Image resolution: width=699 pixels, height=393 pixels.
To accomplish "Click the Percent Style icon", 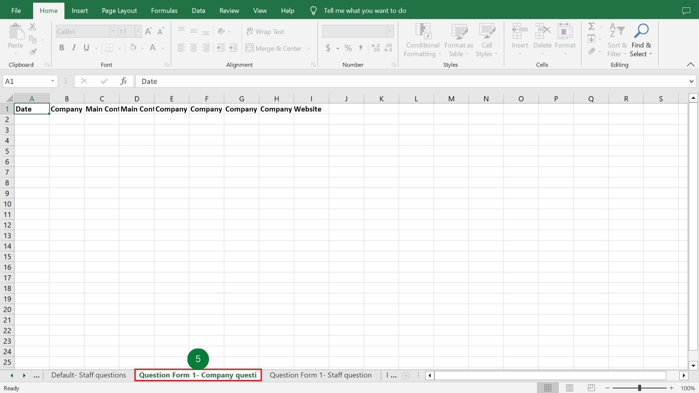I will 348,48.
